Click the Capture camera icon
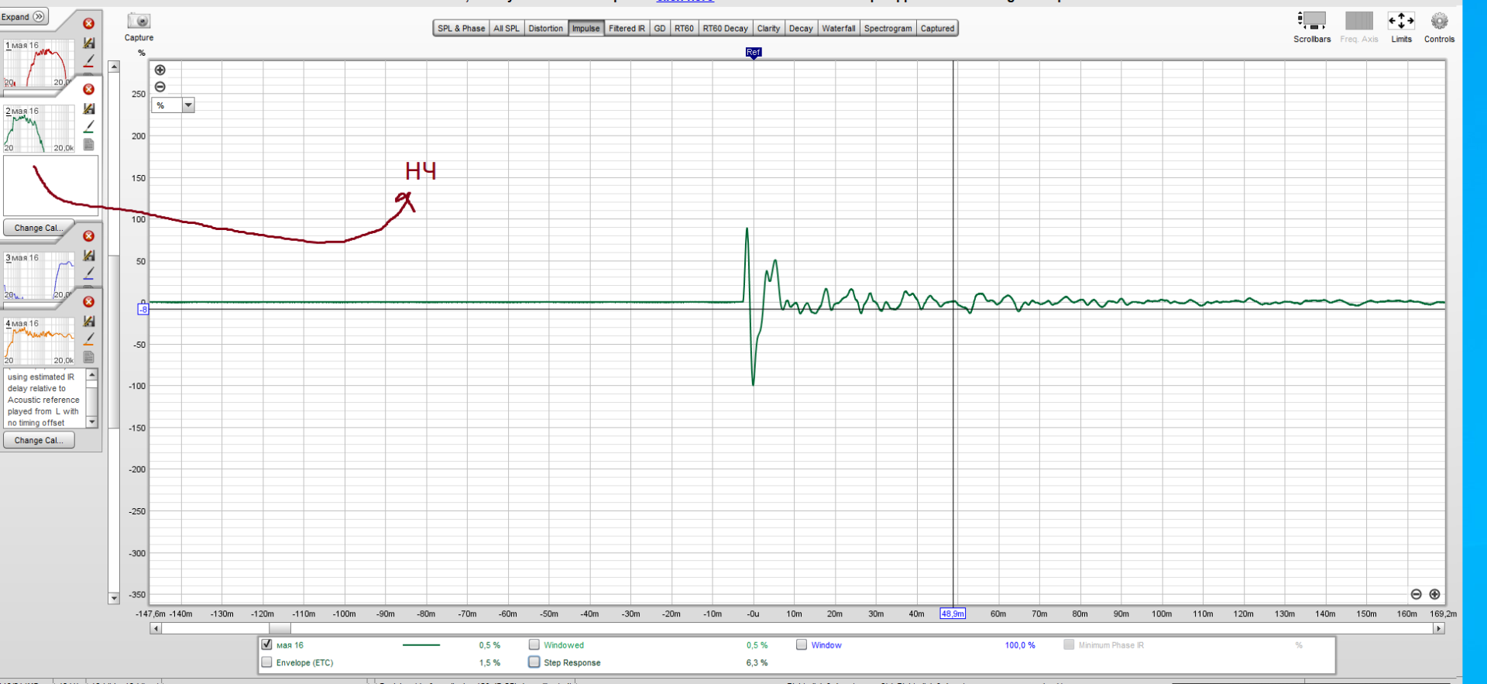The height and width of the screenshot is (684, 1487). pos(139,21)
